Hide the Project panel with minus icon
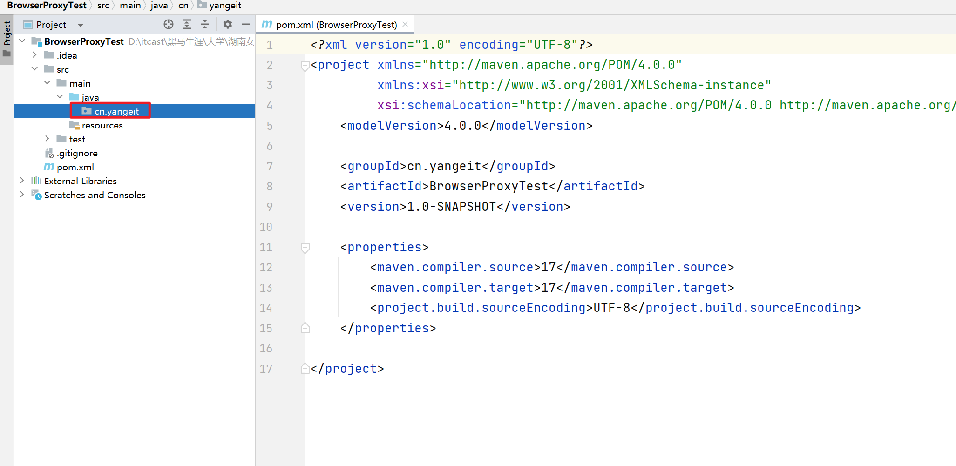956x466 pixels. [x=246, y=25]
